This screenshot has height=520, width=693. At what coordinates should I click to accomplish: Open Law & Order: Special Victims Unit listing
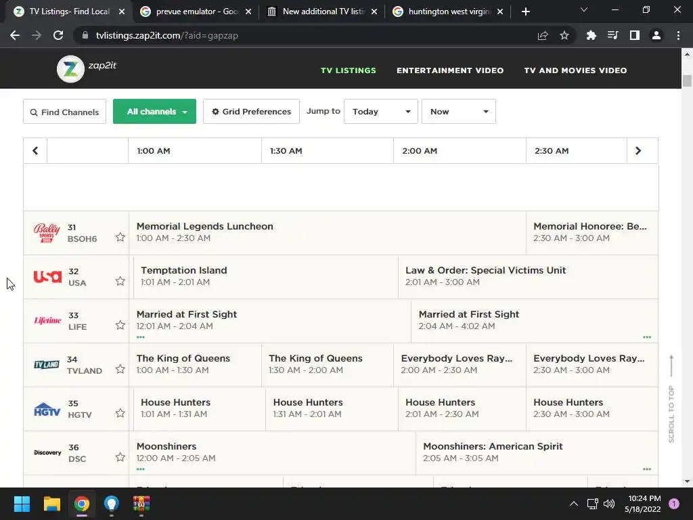pos(528,277)
